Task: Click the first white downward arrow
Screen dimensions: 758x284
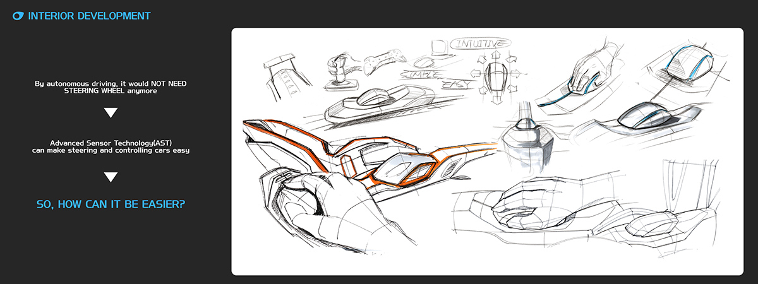Action: 111,113
